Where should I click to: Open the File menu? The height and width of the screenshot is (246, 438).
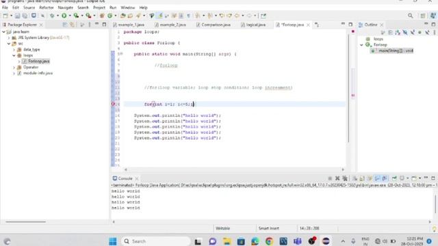tap(5, 8)
